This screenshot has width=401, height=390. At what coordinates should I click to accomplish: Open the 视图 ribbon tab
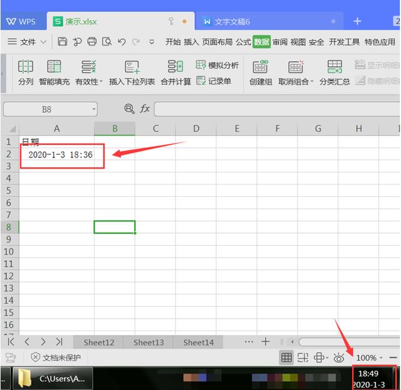pos(298,42)
